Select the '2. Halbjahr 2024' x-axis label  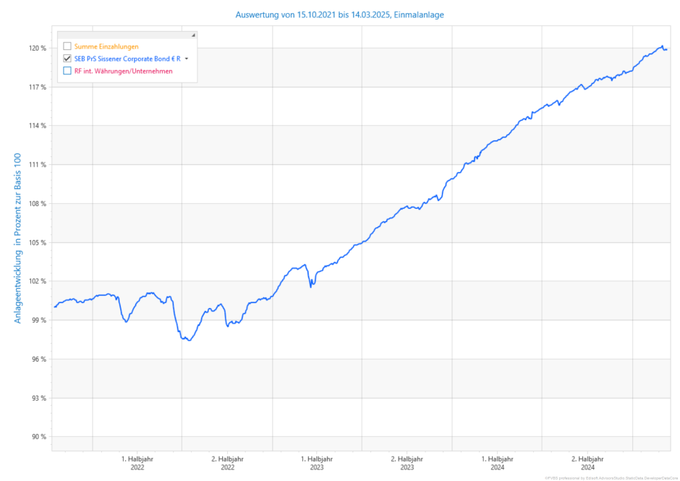(587, 463)
